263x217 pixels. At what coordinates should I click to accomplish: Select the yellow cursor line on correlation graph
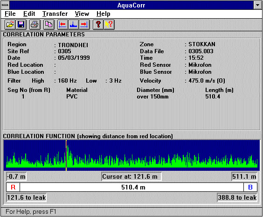[x=66, y=155]
